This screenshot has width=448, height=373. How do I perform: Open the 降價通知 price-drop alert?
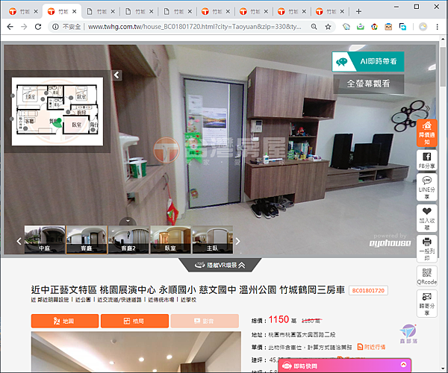pyautogui.click(x=427, y=133)
